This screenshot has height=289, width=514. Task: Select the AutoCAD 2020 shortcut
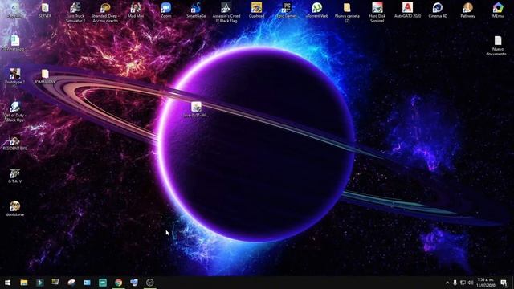(x=407, y=10)
